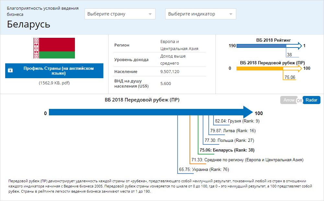Click the download icon on the profile button
Screen dimensions: 324x201
(10, 70)
